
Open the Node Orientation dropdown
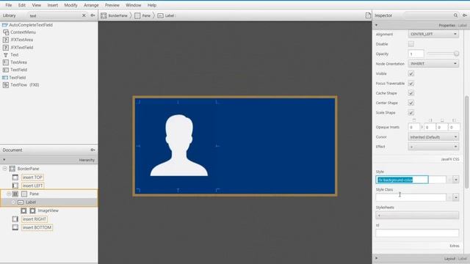tap(433, 64)
